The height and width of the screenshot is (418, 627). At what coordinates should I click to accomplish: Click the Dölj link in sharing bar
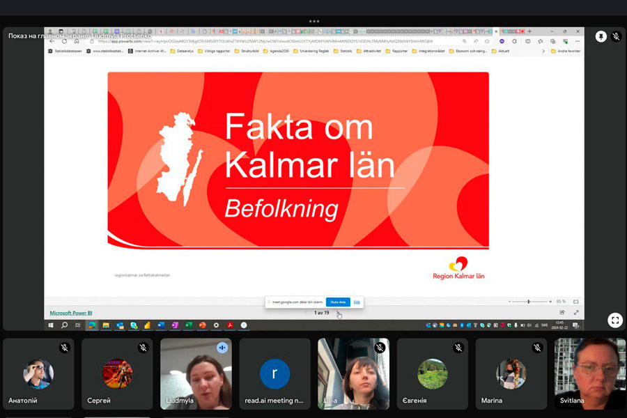[x=357, y=302]
